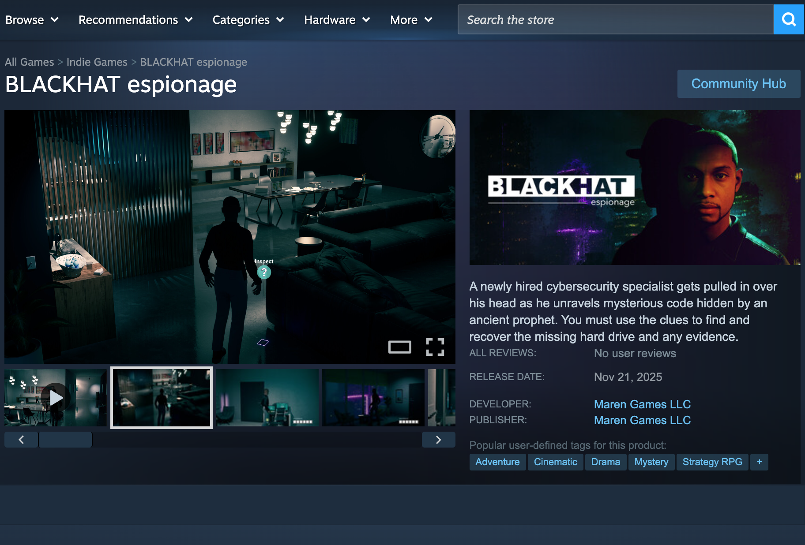Image resolution: width=805 pixels, height=545 pixels.
Task: Play the trailer video thumbnail
Action: [56, 398]
